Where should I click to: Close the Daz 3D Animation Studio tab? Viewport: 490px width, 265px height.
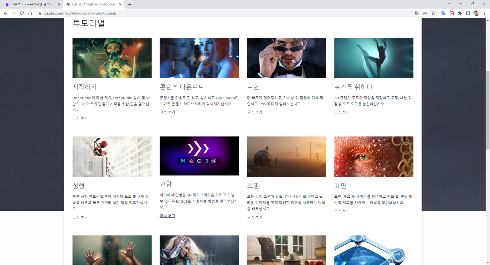coord(120,4)
